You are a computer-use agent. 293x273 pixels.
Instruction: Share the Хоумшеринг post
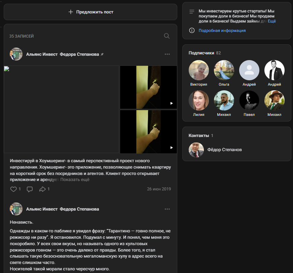tap(43, 189)
